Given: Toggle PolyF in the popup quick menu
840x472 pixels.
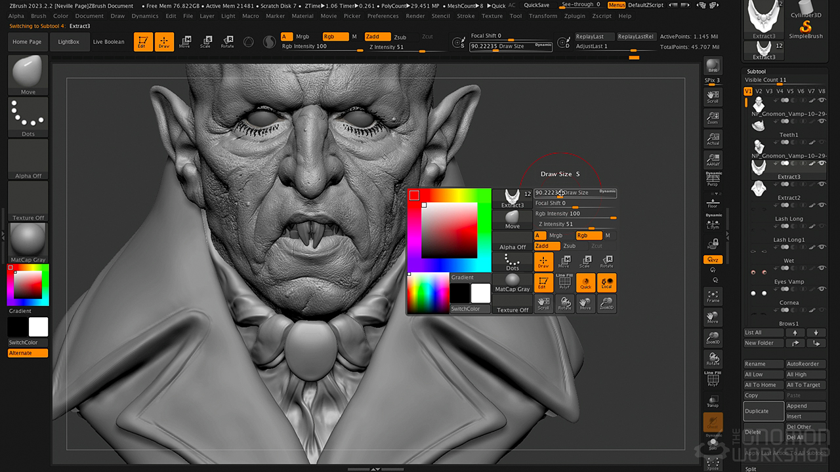Looking at the screenshot, I should (x=564, y=283).
